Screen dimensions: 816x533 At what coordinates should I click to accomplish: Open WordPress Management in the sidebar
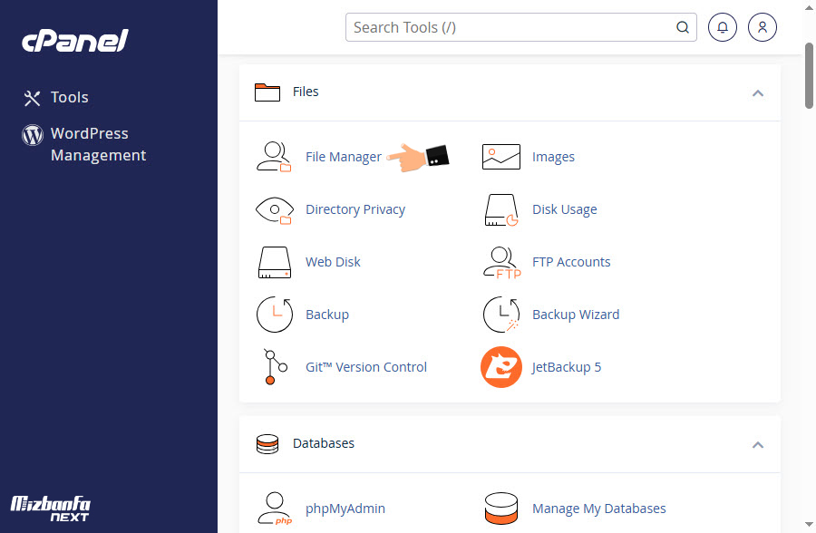pyautogui.click(x=98, y=144)
